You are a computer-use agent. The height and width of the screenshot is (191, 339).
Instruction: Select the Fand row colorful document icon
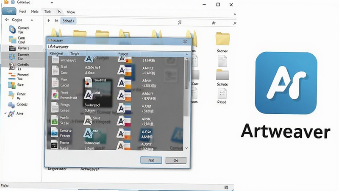(x=55, y=95)
